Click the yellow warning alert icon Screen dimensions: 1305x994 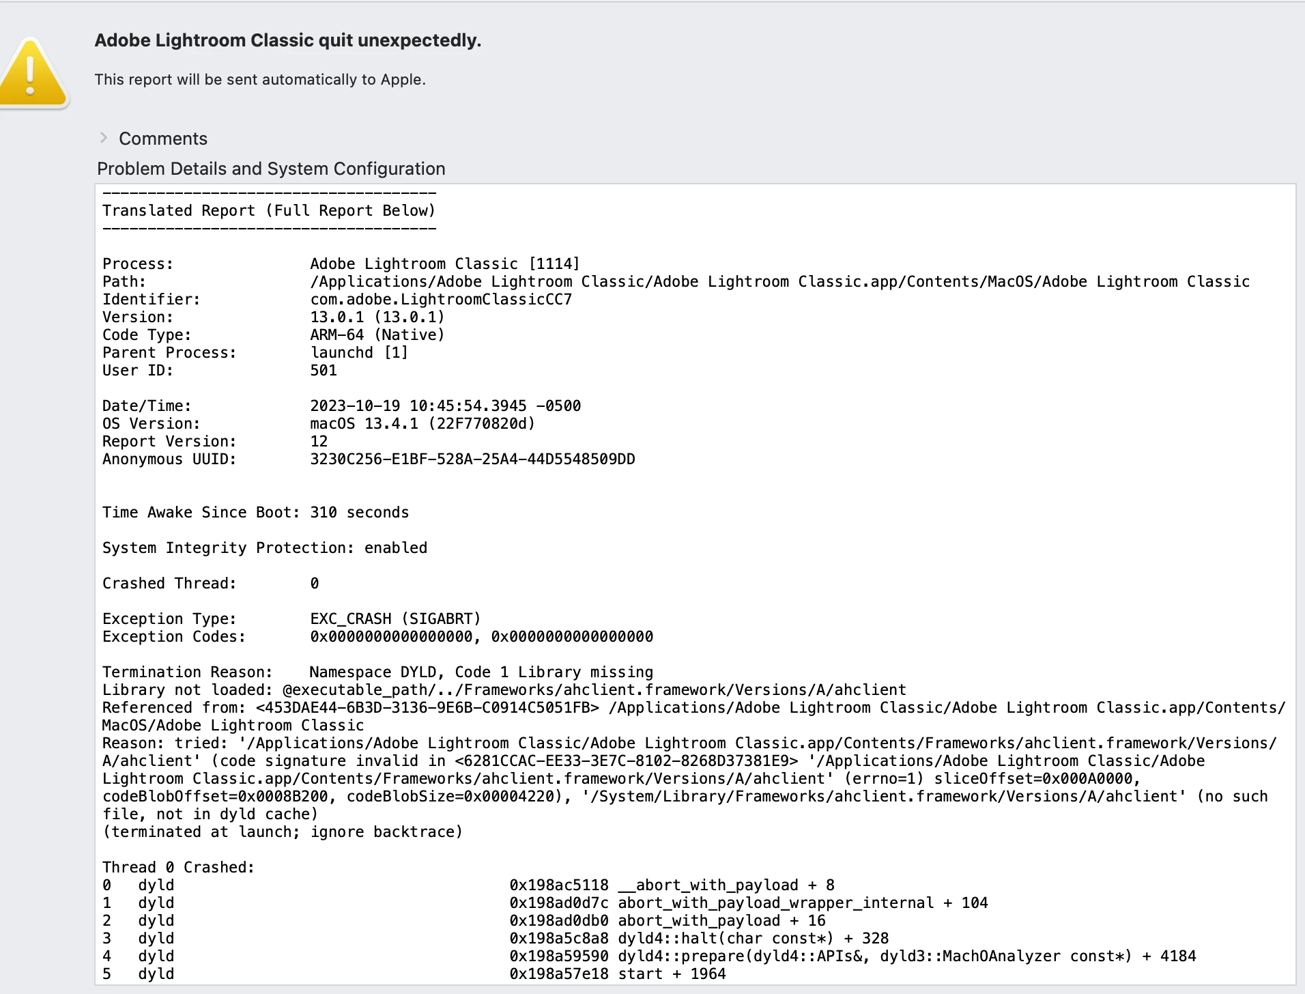[33, 73]
